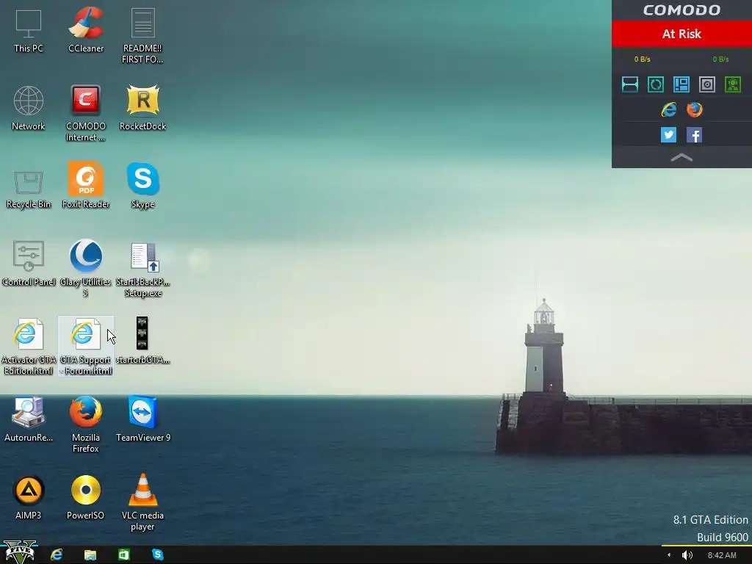Launch VLC media player shortcut
This screenshot has width=752, height=564.
[142, 502]
